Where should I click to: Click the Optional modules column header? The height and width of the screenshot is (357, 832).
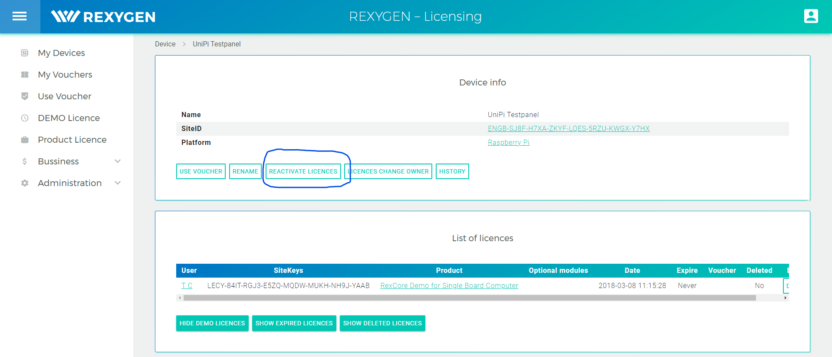tap(558, 270)
